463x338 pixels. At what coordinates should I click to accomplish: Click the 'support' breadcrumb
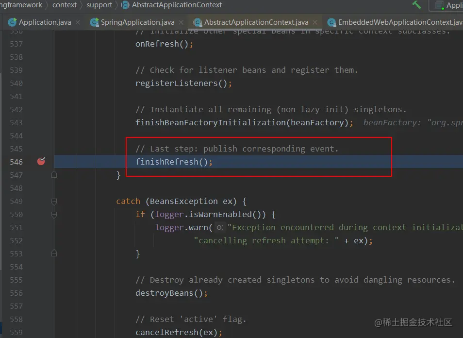coord(99,5)
